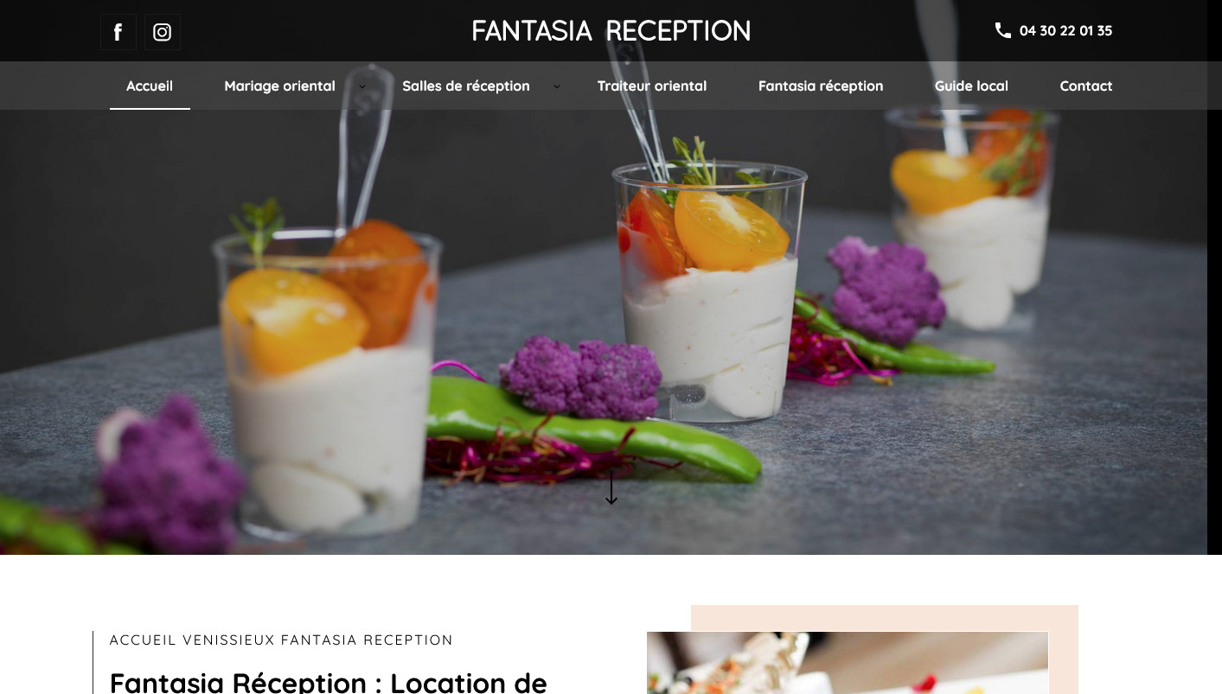Click the FANTASIA RECEPTION site logo
Image resolution: width=1222 pixels, height=694 pixels.
(x=611, y=31)
